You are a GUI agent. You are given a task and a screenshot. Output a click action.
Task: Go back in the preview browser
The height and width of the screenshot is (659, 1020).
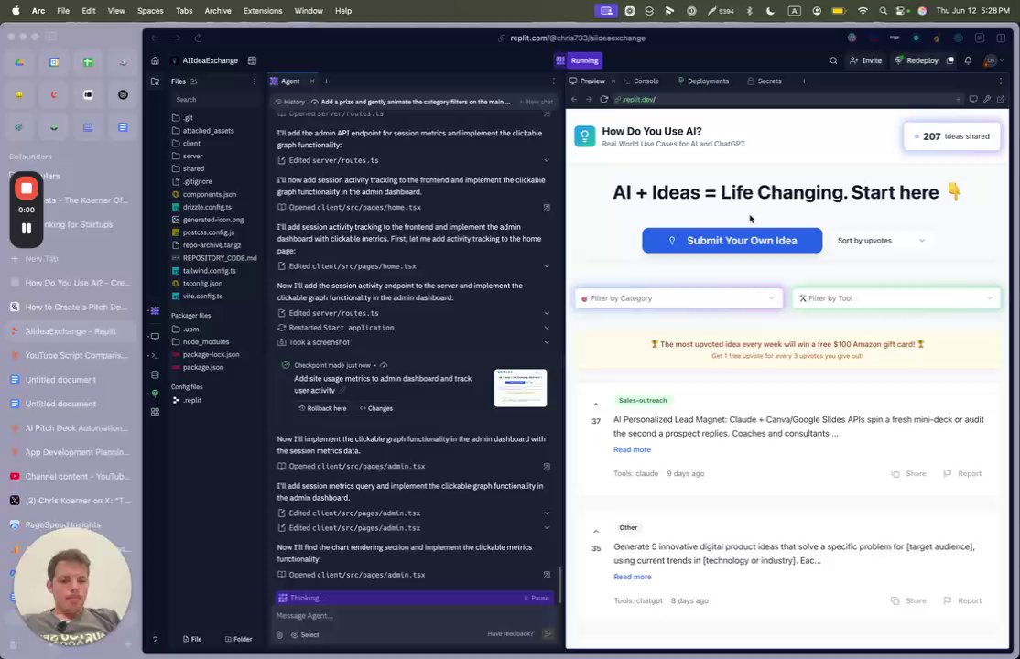[574, 100]
